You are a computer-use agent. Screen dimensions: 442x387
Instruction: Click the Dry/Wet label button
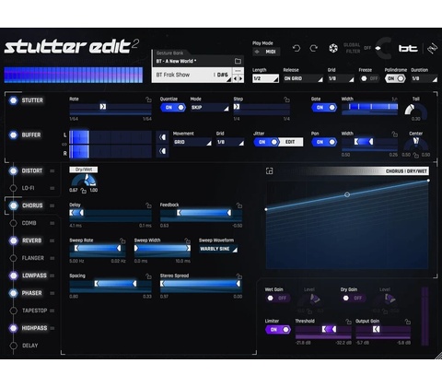(84, 170)
